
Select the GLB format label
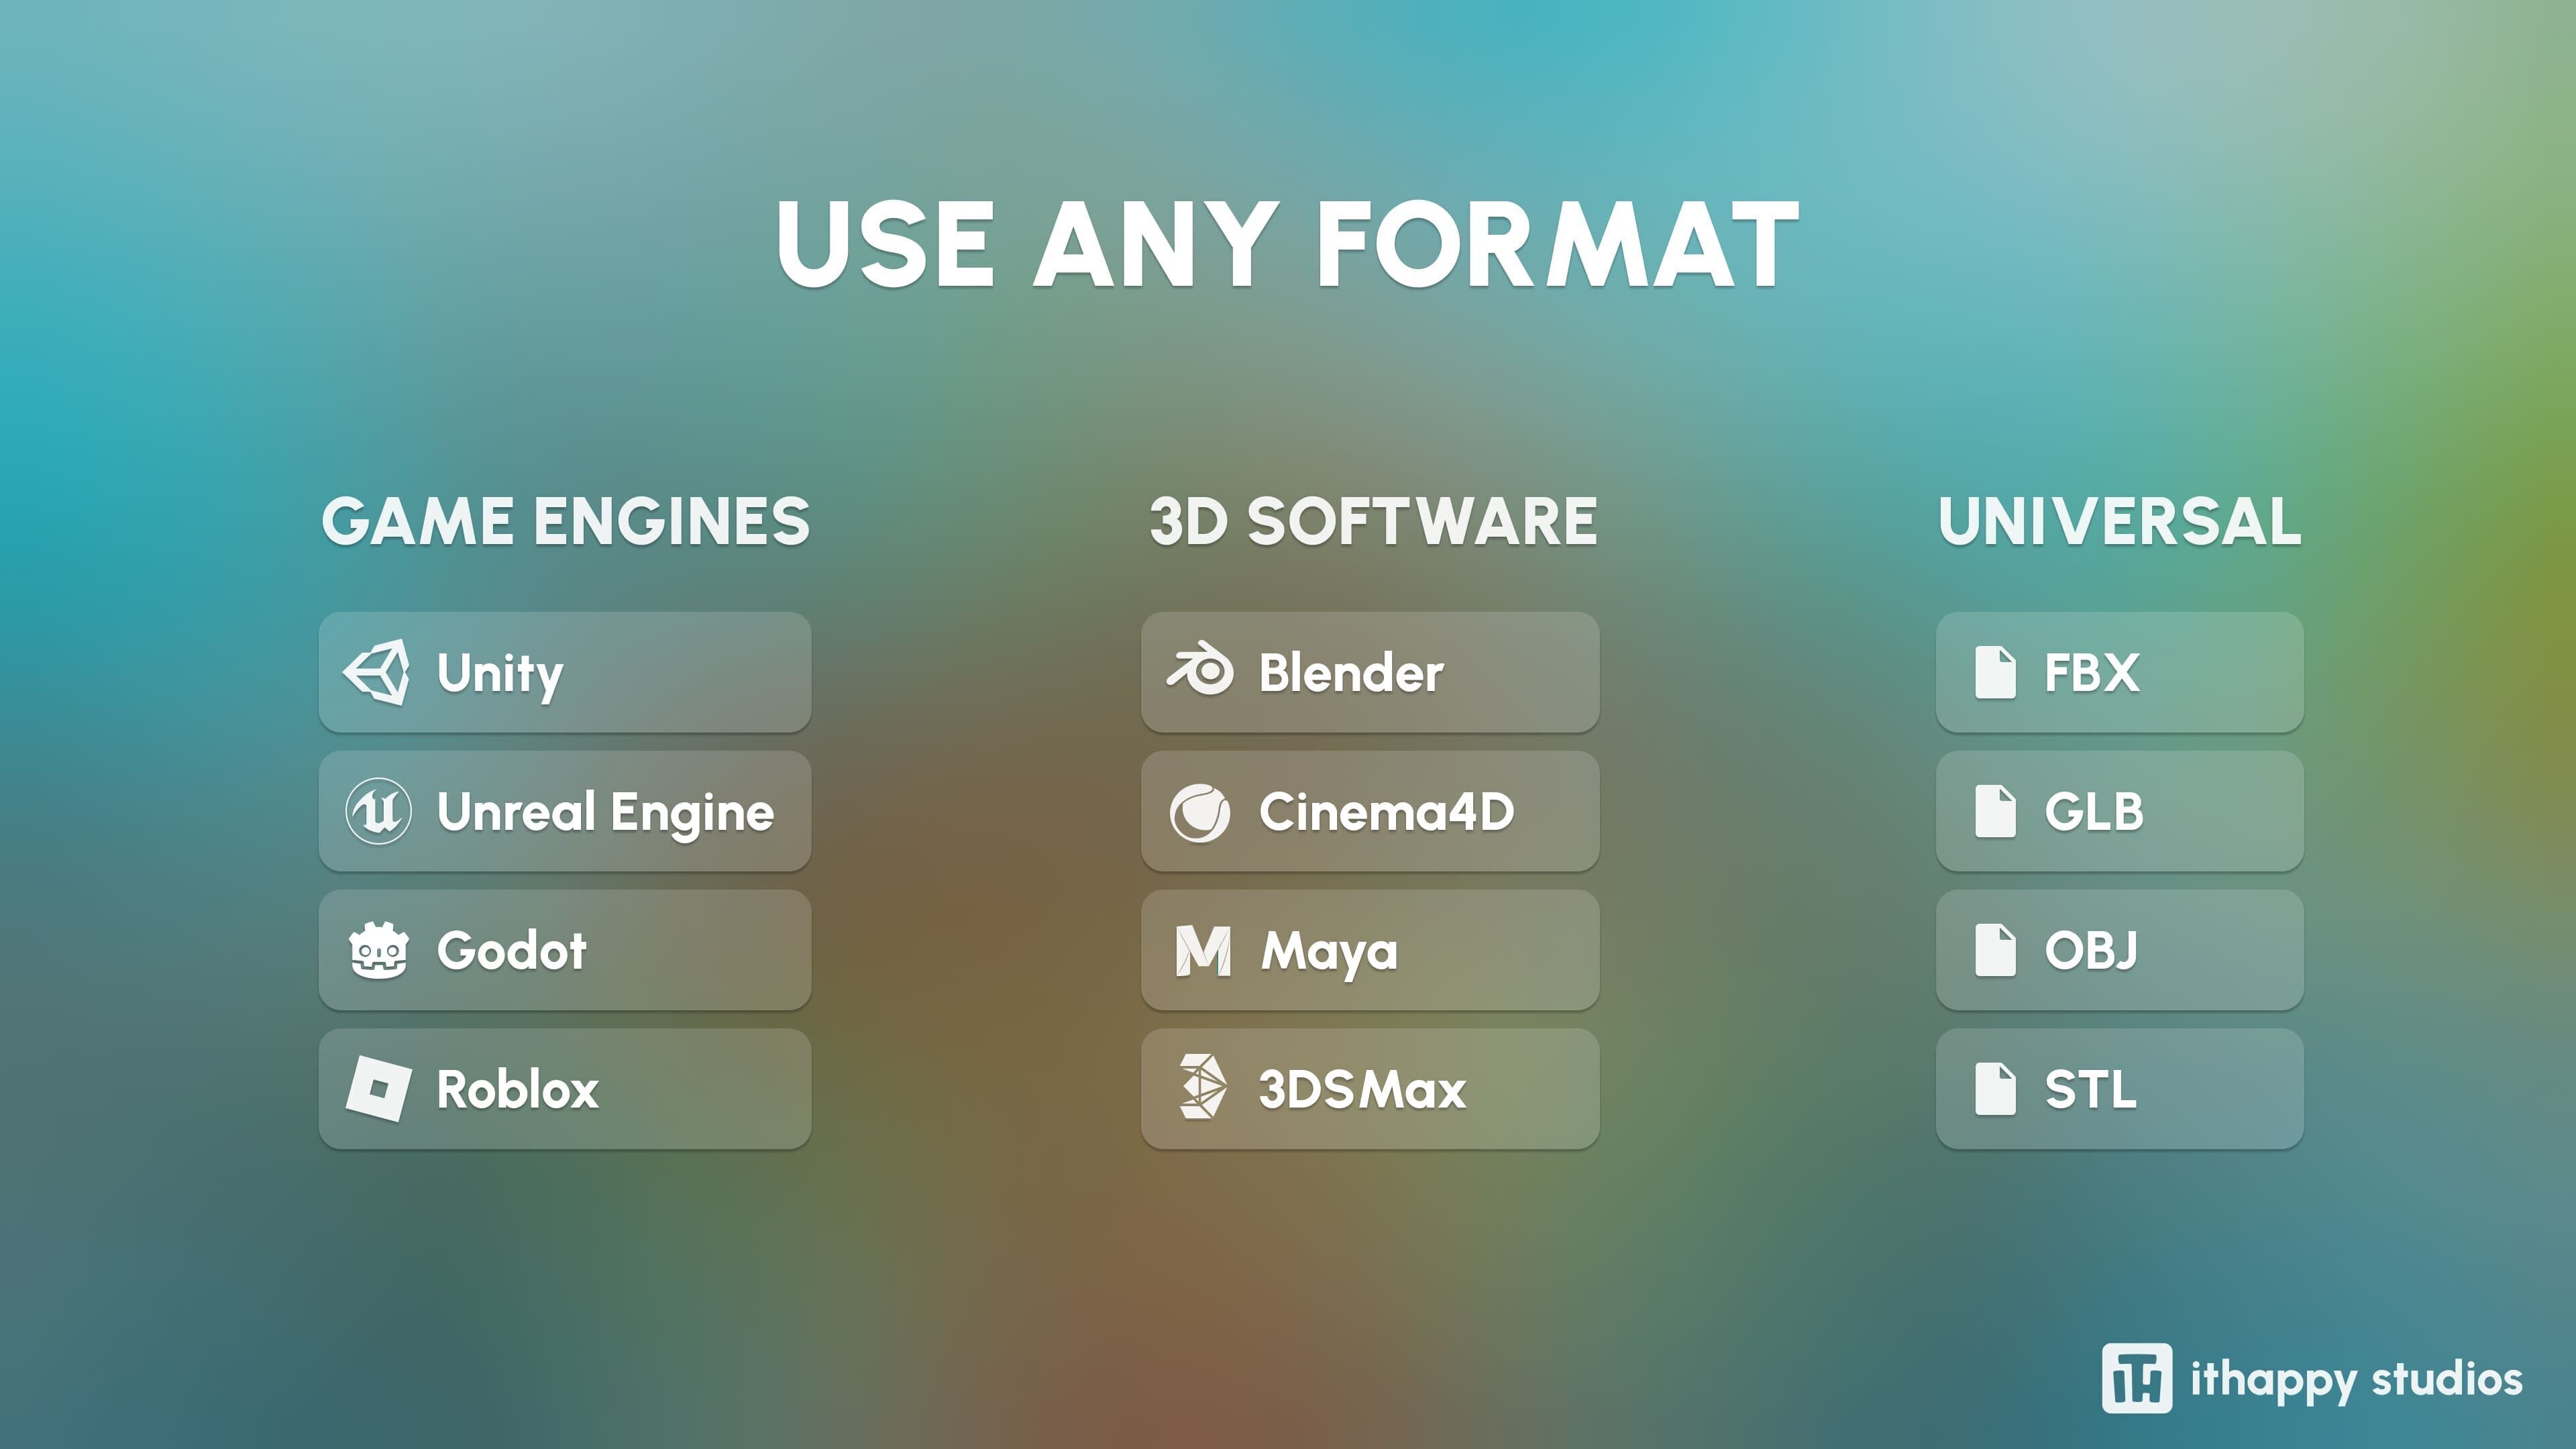[x=2094, y=811]
